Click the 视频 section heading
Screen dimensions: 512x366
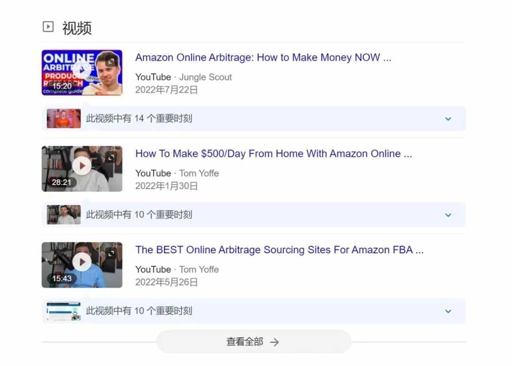pyautogui.click(x=77, y=28)
